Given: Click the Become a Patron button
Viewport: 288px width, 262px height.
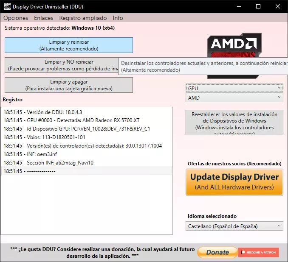Looking at the screenshot, I should pyautogui.click(x=258, y=252).
